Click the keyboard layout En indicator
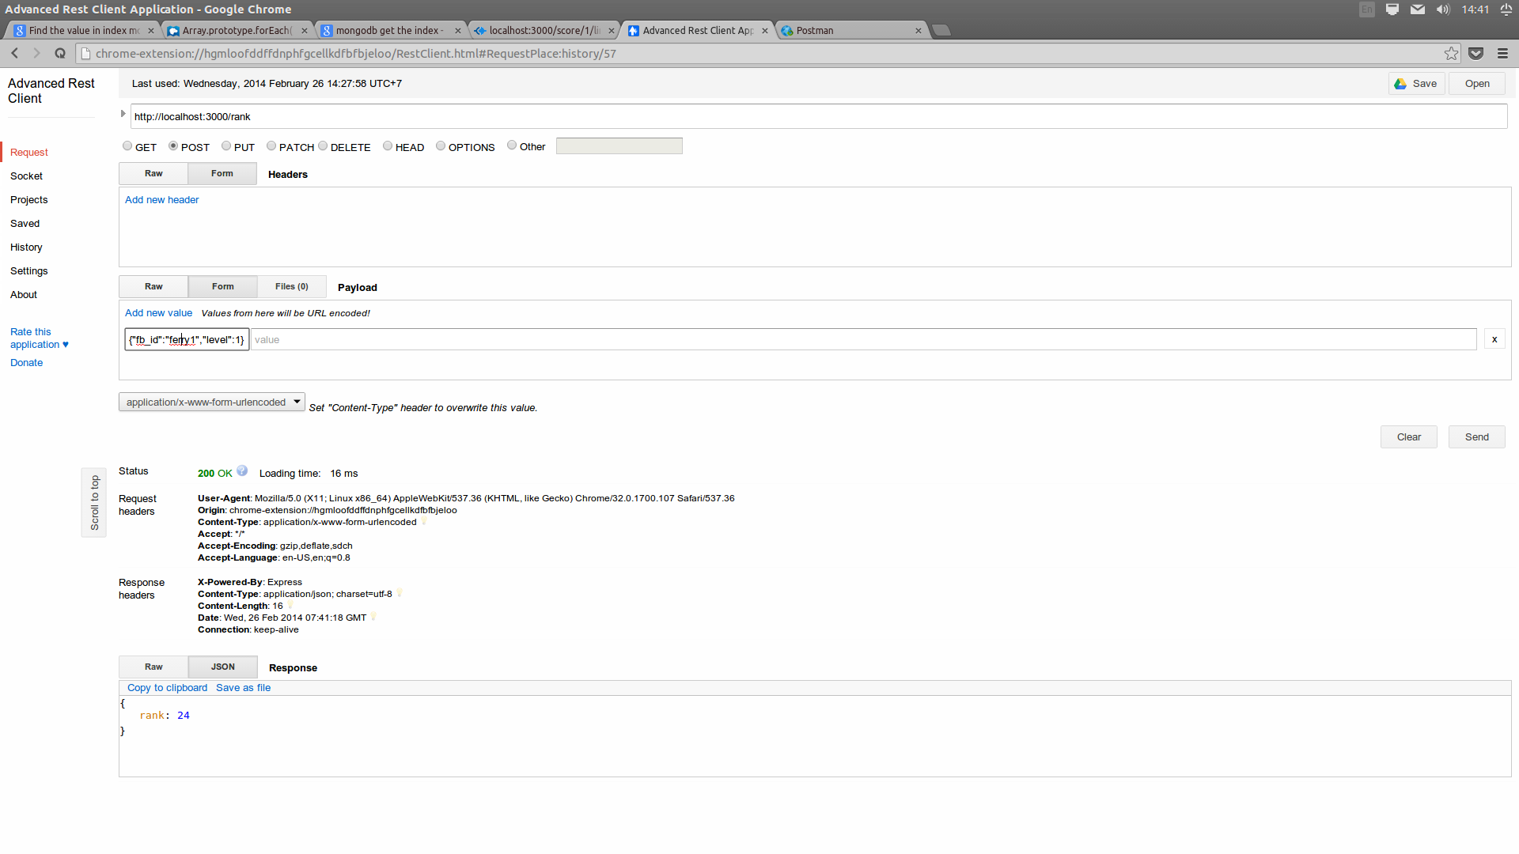1519x854 pixels. pyautogui.click(x=1367, y=9)
